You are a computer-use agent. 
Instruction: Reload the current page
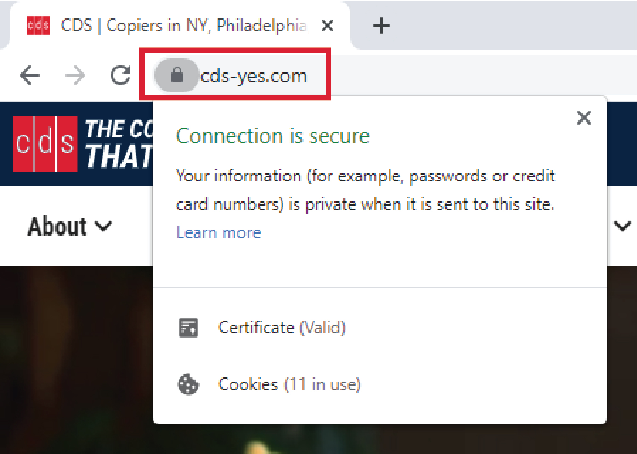[120, 75]
